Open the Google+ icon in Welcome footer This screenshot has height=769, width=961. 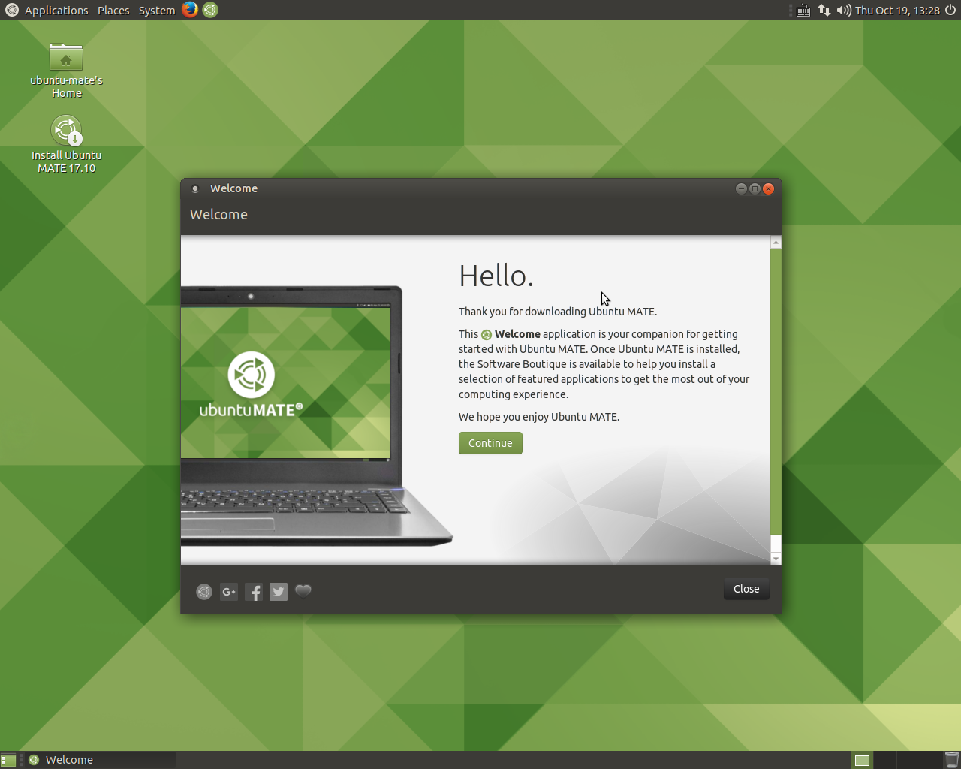pos(229,592)
